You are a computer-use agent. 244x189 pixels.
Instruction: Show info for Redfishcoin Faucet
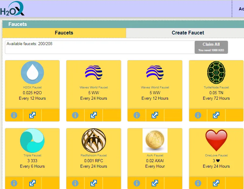coord(75,183)
